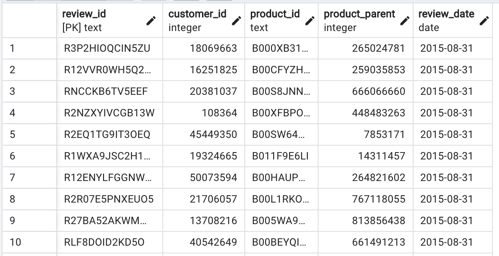Select row 10 using its row number
The width and height of the screenshot is (499, 256).
[x=28, y=242]
